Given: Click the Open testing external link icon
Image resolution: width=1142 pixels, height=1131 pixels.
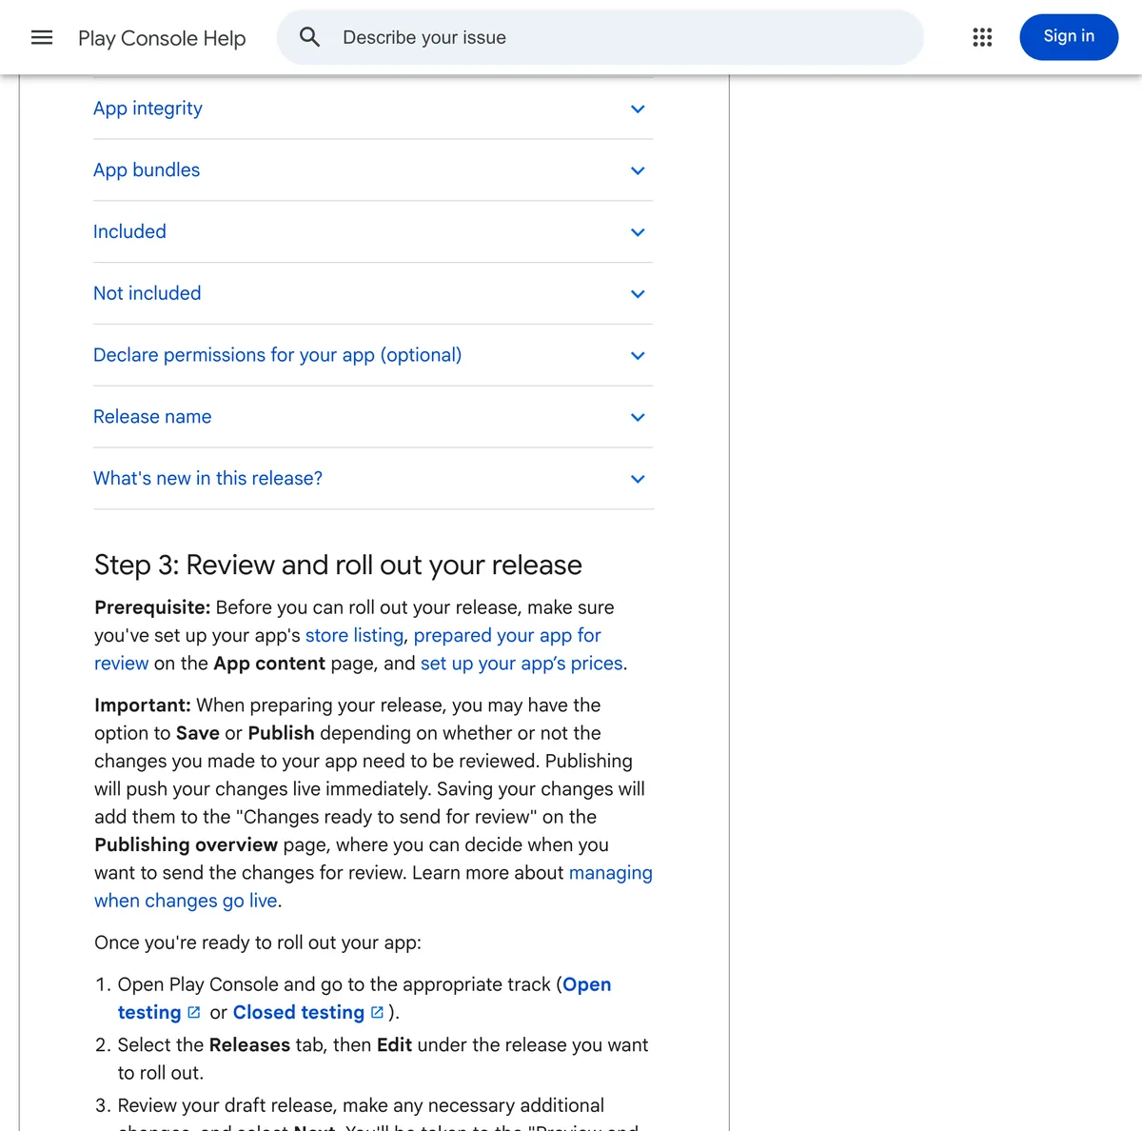Looking at the screenshot, I should (194, 1012).
